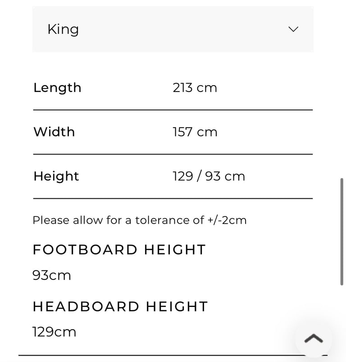Screen dimensions: 346x362
Task: Click the 157 cm width value
Action: coord(195,132)
